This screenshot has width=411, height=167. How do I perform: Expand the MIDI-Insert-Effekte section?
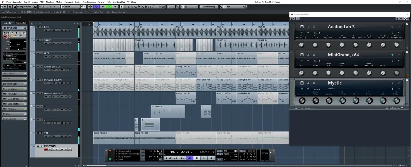15,99
